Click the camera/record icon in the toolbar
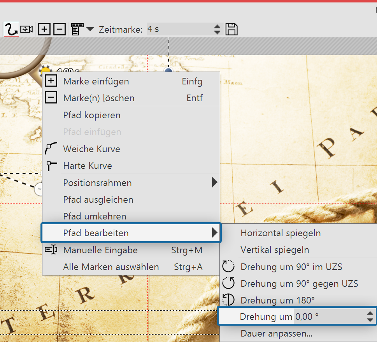 tap(26, 29)
